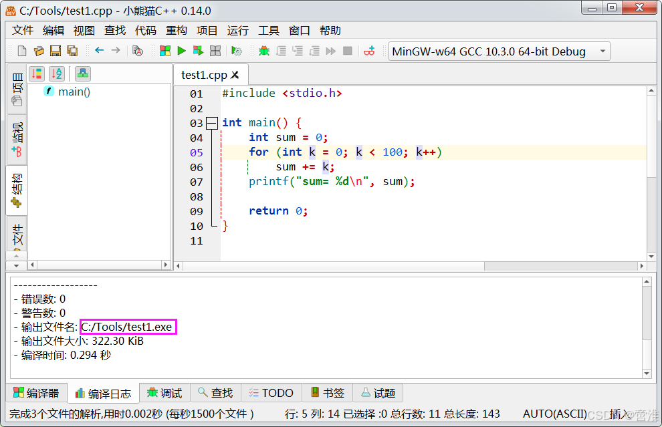Stop execution with gray square icon
Screen dimensions: 662x427
(x=348, y=51)
